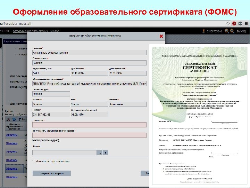Clear the region field with x button

[x=106, y=153]
